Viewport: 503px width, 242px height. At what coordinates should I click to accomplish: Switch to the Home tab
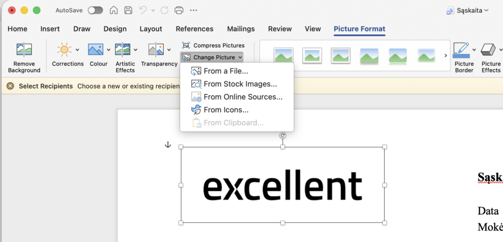pyautogui.click(x=17, y=29)
